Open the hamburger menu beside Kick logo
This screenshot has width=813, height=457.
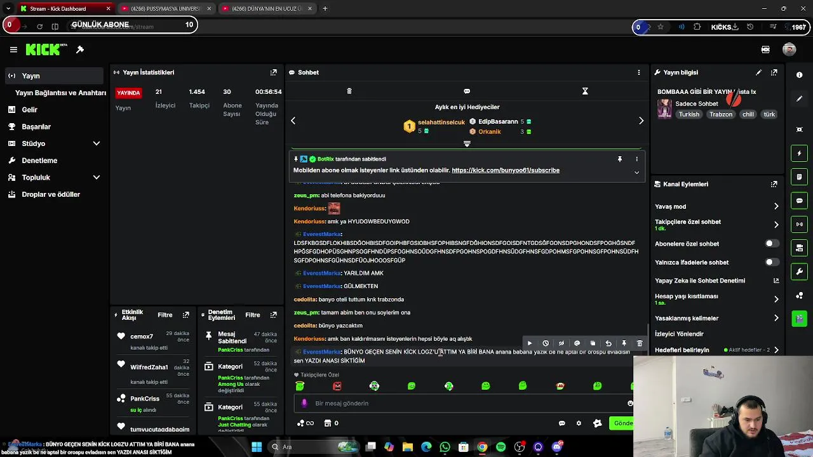[x=13, y=50]
